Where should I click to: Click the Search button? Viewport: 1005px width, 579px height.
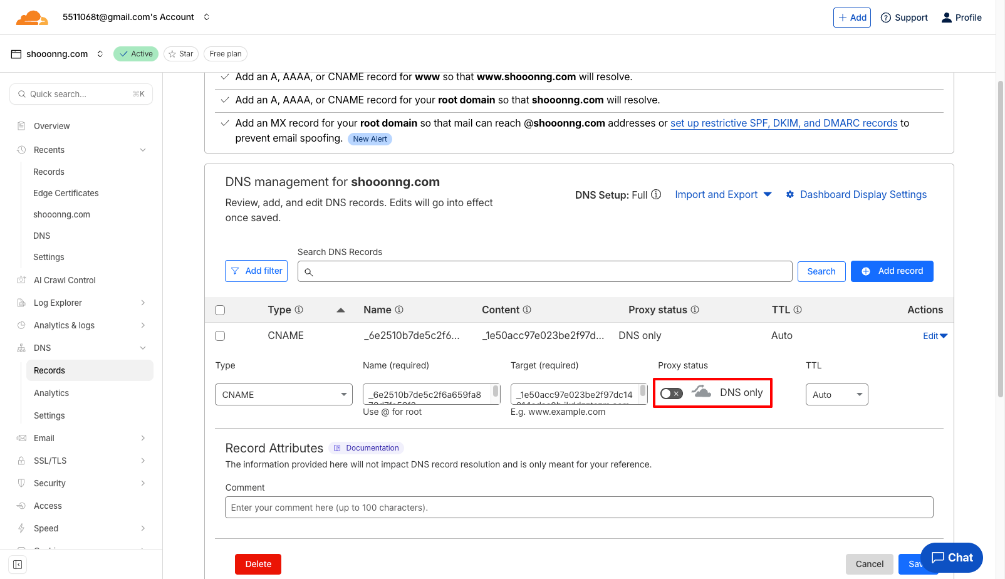tap(821, 271)
